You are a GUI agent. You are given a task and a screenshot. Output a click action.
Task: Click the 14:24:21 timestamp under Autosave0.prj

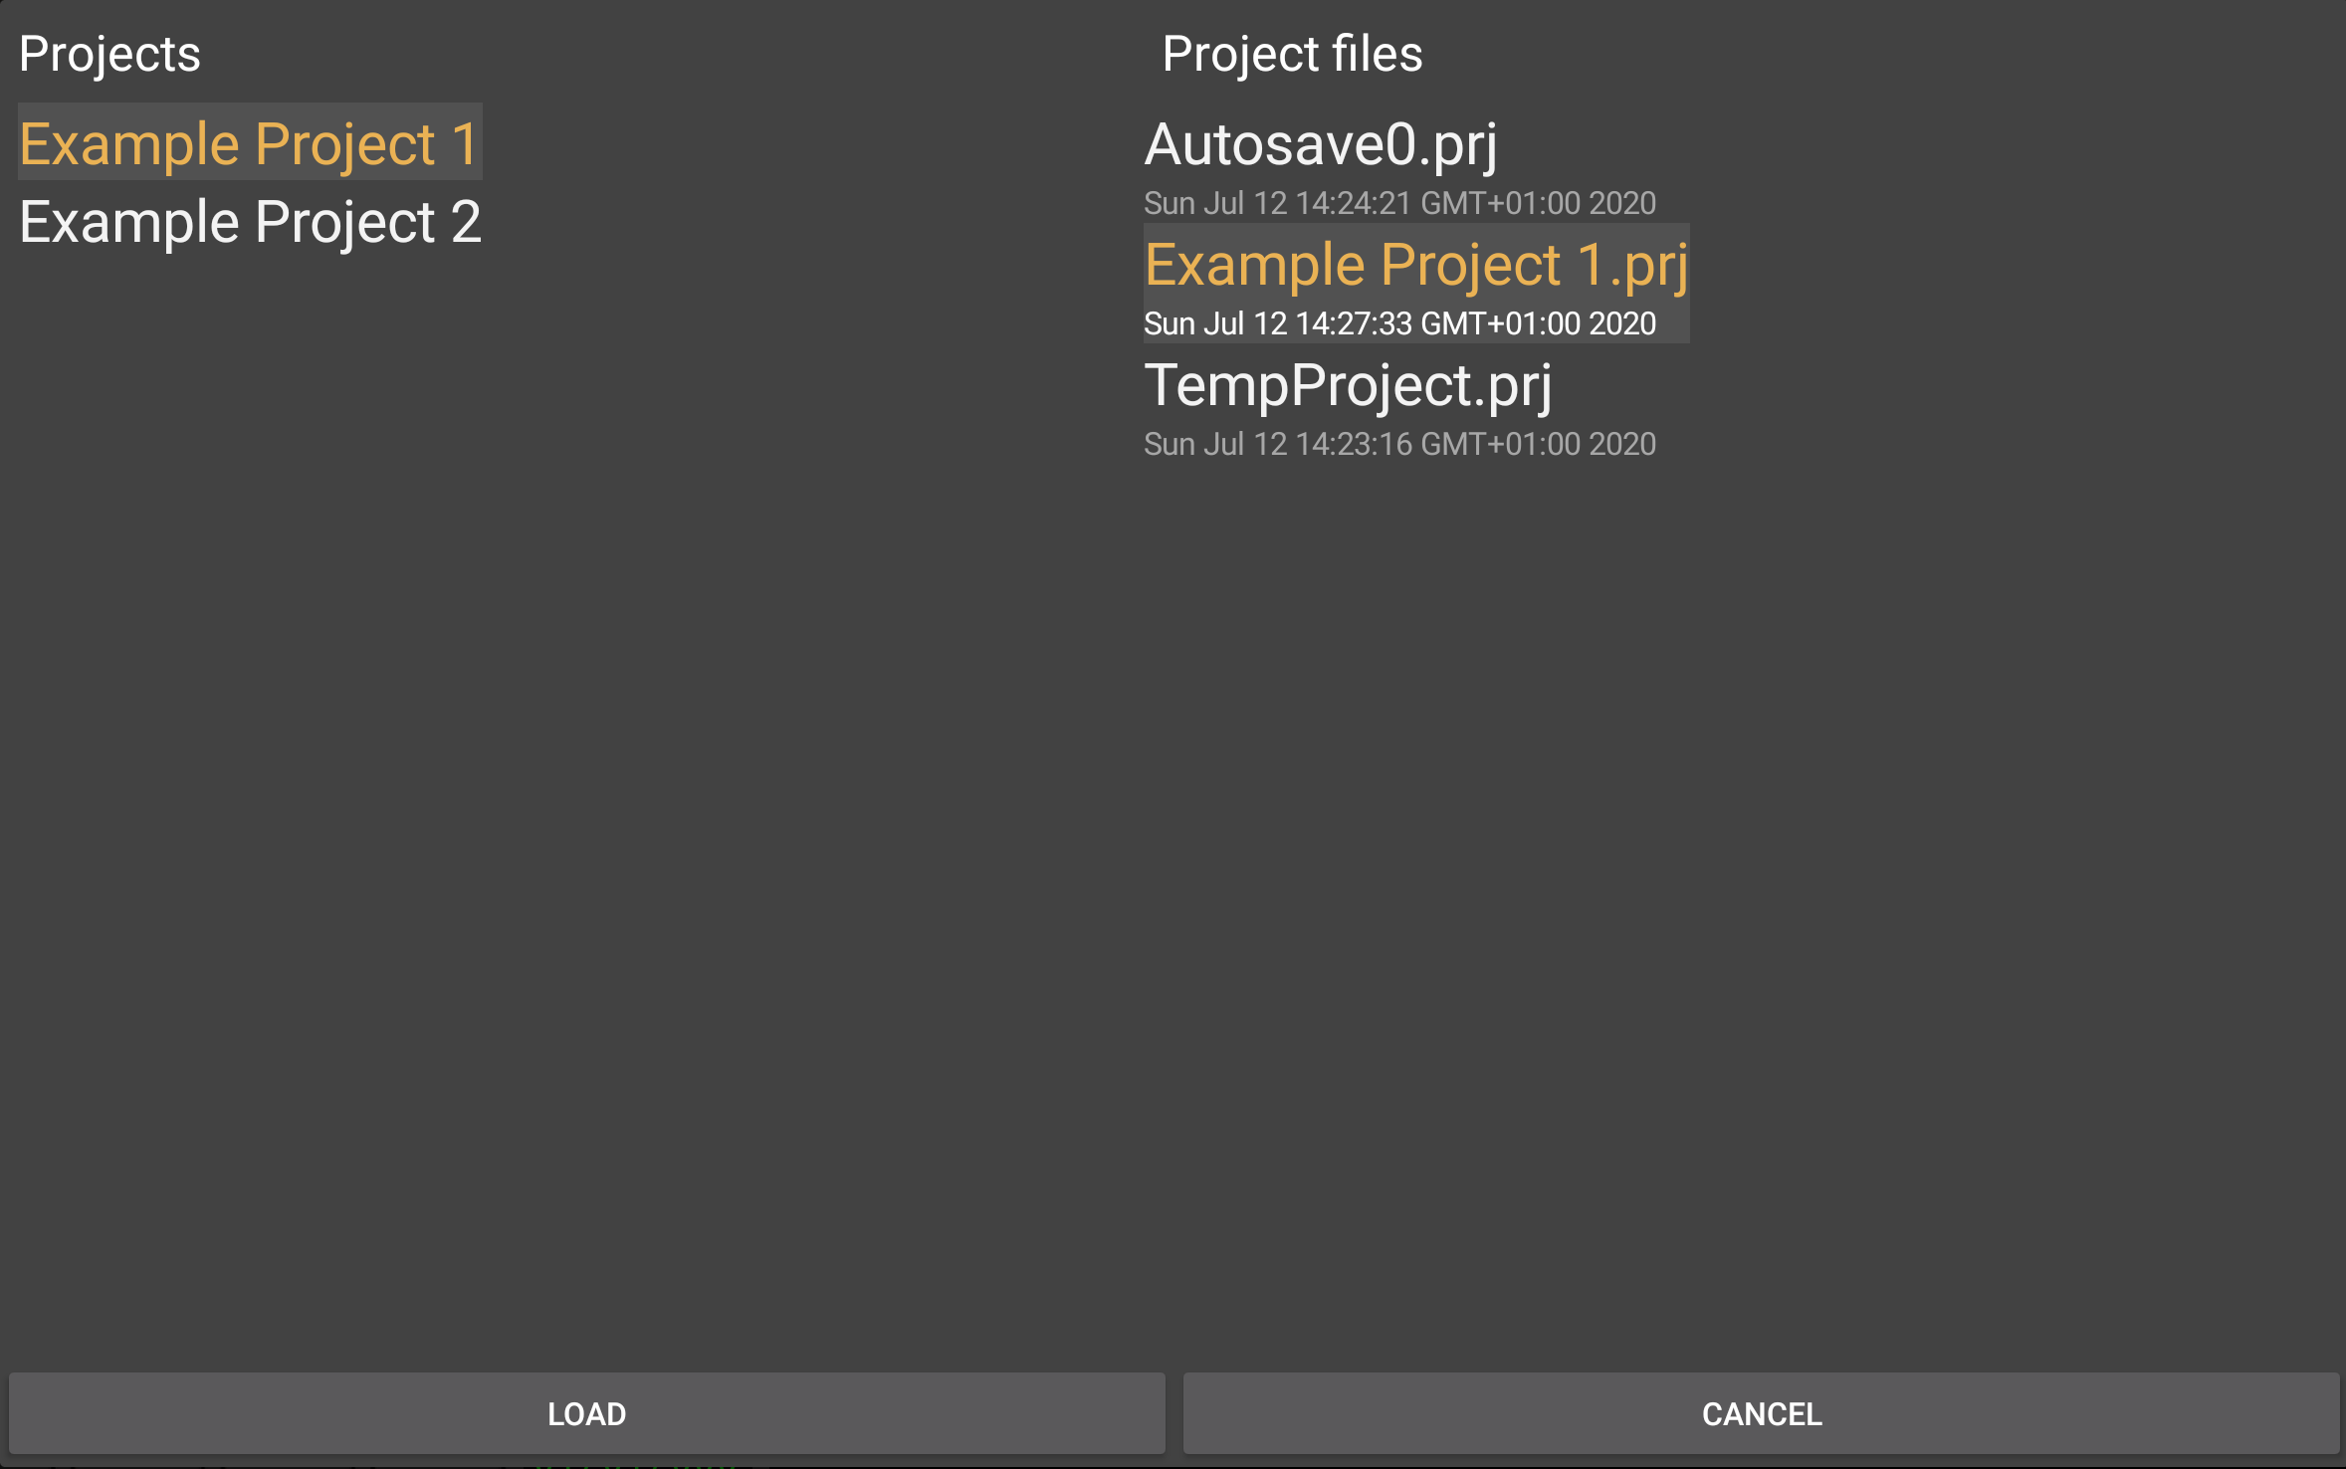(x=1398, y=204)
